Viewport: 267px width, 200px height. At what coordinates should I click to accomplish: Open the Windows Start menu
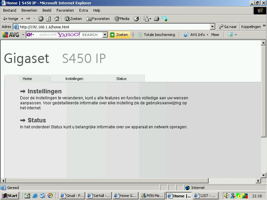tap(10, 196)
